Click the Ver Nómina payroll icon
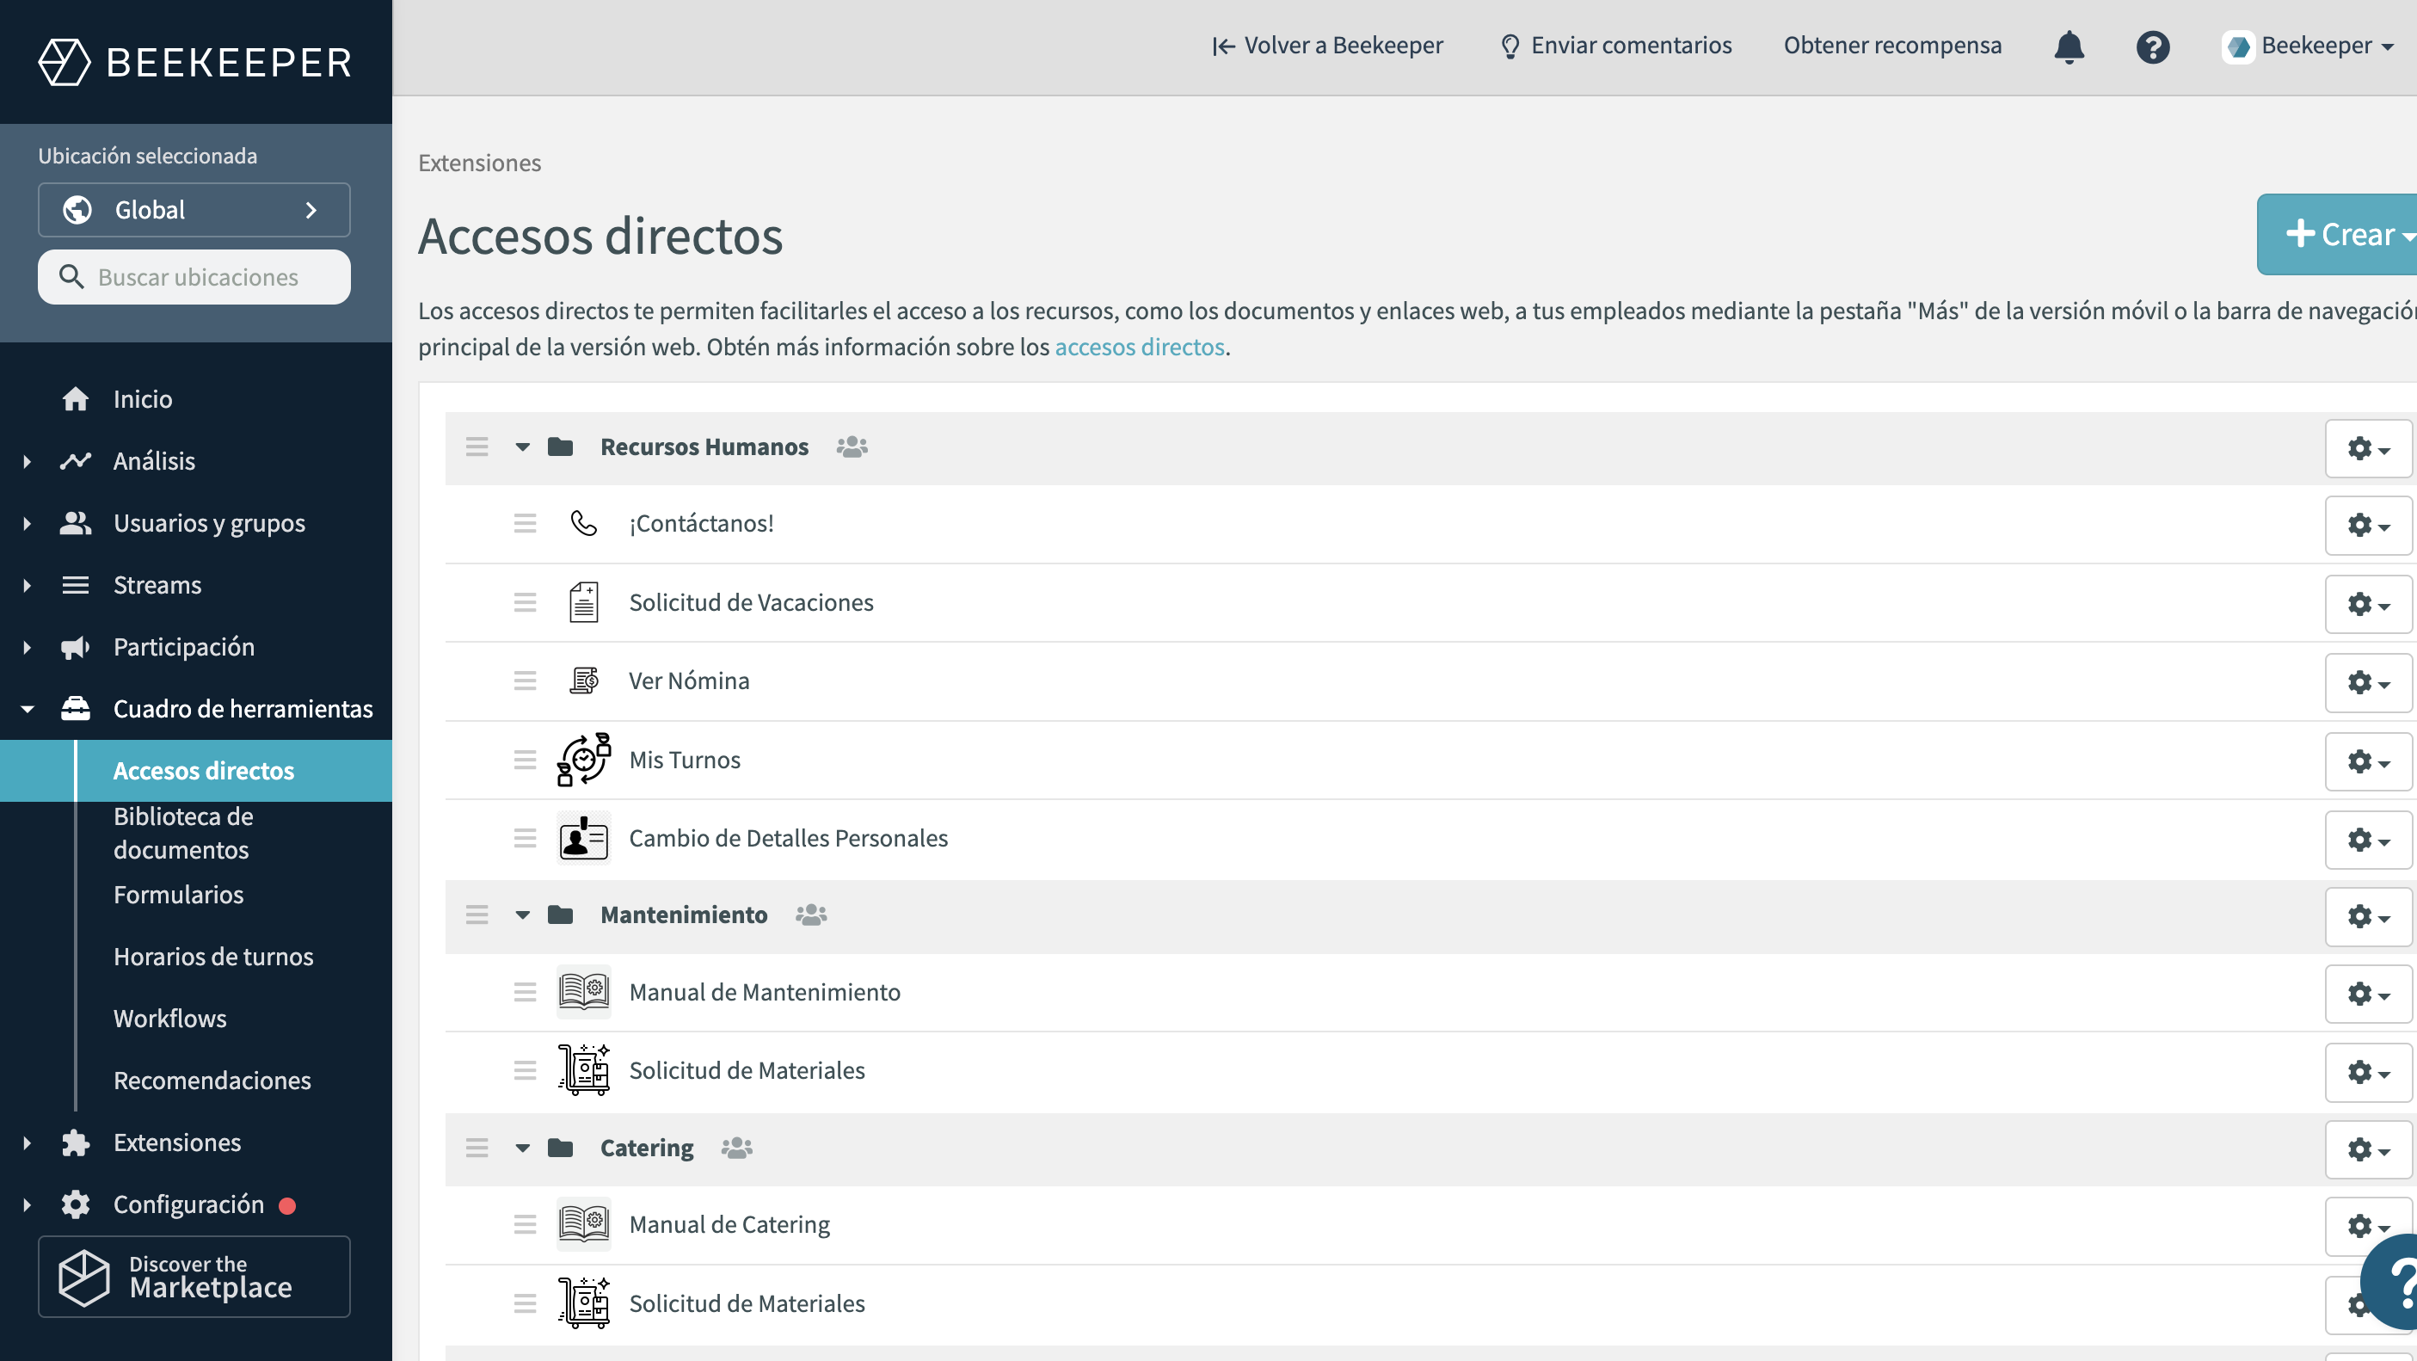This screenshot has width=2417, height=1361. point(584,680)
